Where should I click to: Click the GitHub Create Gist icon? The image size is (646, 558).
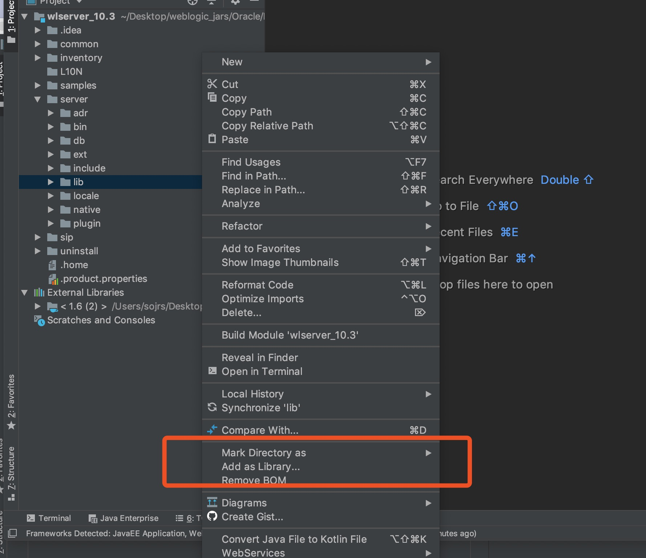[212, 516]
